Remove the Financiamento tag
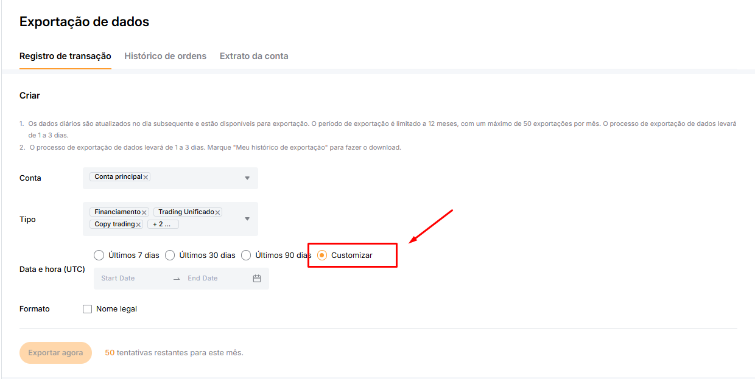The width and height of the screenshot is (755, 379). [144, 212]
